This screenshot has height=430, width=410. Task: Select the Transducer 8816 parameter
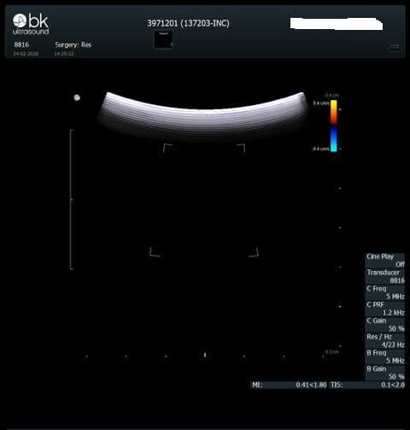384,276
